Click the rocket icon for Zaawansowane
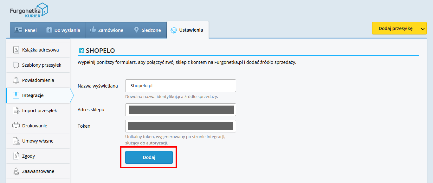Screen dimensions: 433x183 (x=16, y=171)
